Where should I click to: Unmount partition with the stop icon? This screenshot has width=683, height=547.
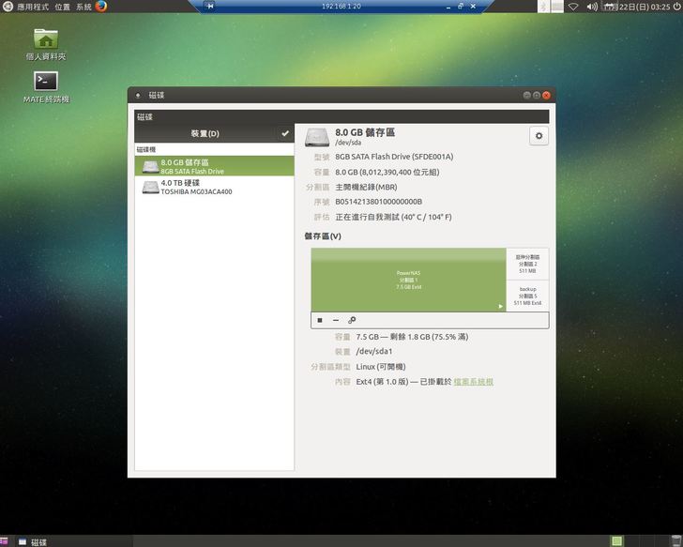pos(319,320)
